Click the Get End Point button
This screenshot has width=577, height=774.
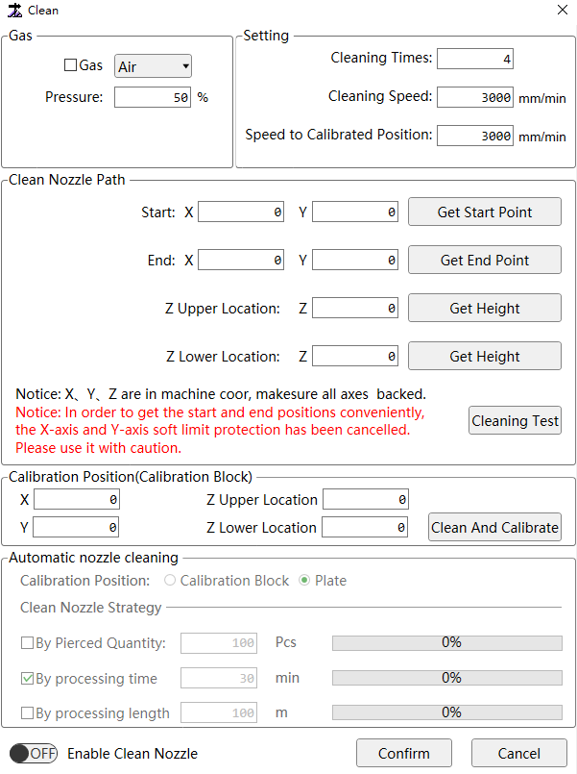(485, 260)
